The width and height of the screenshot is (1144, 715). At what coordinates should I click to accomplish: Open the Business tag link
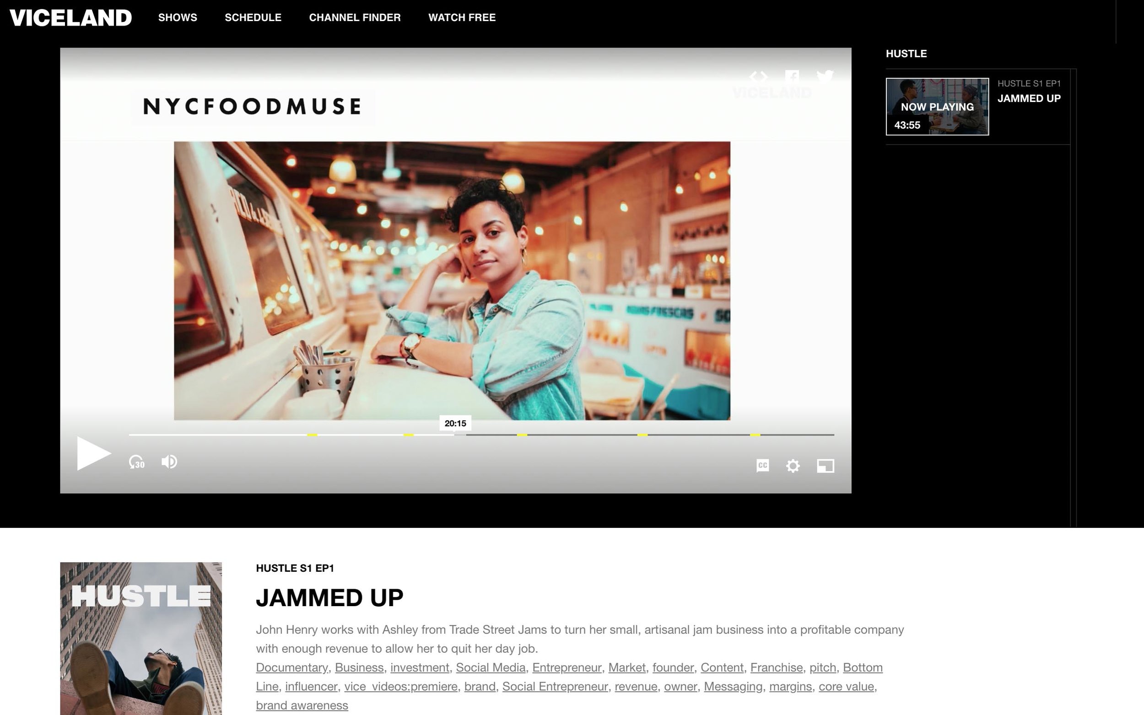[359, 667]
